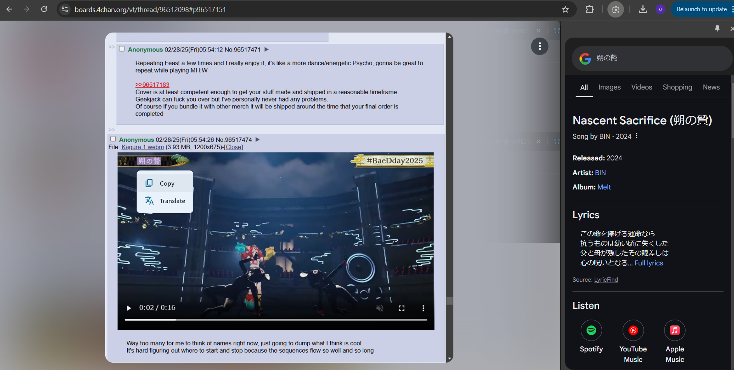The width and height of the screenshot is (734, 370).
Task: Reload the 4chan page
Action: tap(44, 9)
